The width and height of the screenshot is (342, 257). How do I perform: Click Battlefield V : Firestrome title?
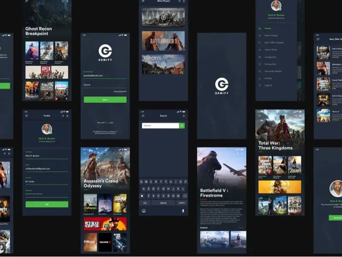214,193
